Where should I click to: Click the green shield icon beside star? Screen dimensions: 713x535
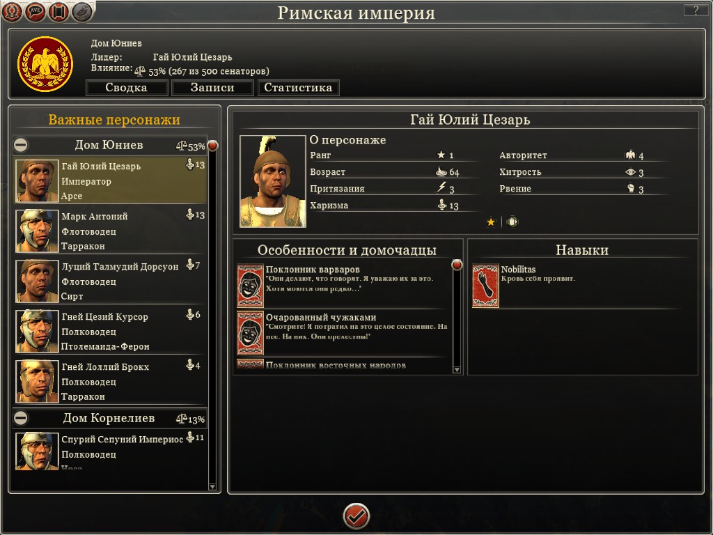(x=512, y=222)
